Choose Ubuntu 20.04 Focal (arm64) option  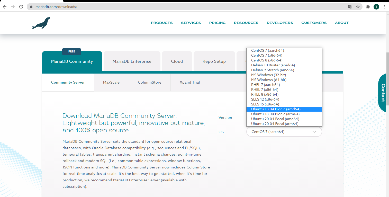(284, 124)
